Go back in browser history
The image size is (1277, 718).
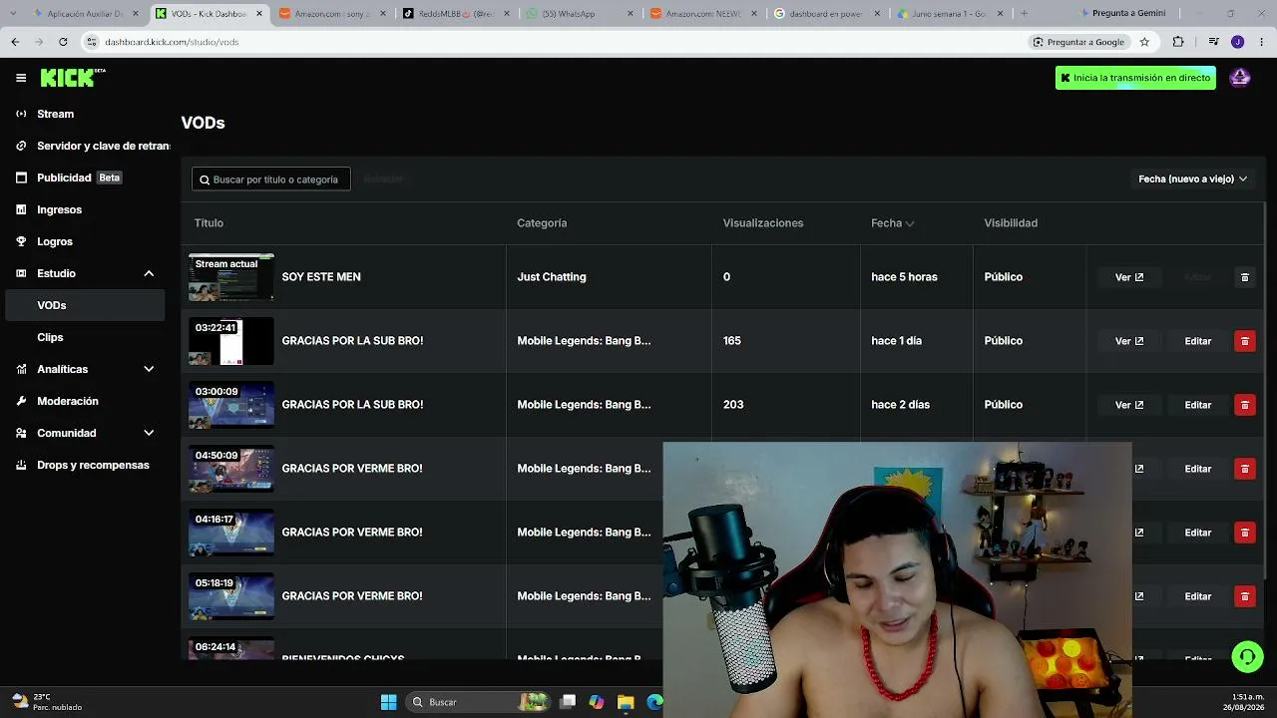15,42
